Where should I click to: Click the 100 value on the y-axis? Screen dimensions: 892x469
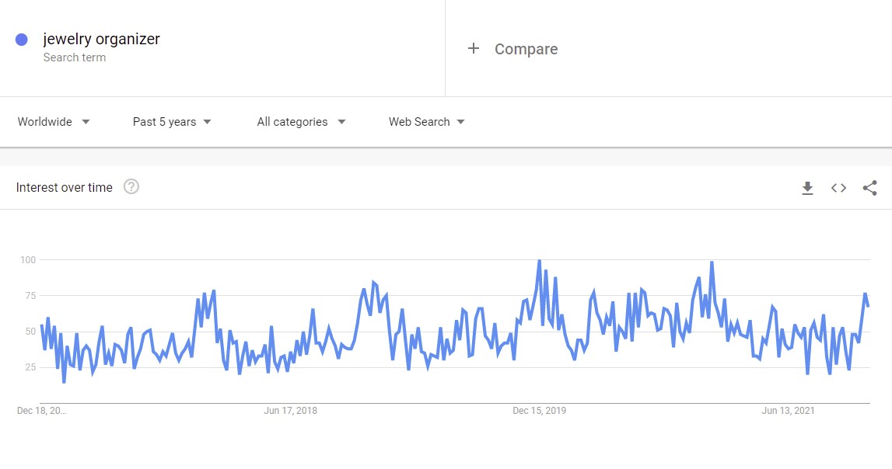[x=29, y=259]
